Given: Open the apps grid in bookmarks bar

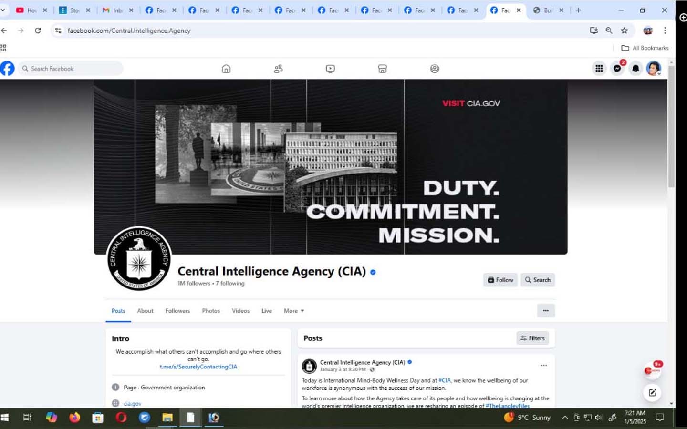Looking at the screenshot, I should coord(3,48).
